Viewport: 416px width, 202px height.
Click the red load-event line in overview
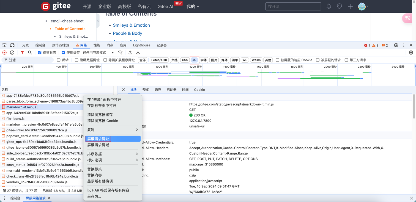click(362, 78)
